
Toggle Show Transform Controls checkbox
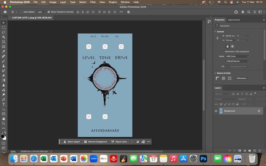(49, 12)
